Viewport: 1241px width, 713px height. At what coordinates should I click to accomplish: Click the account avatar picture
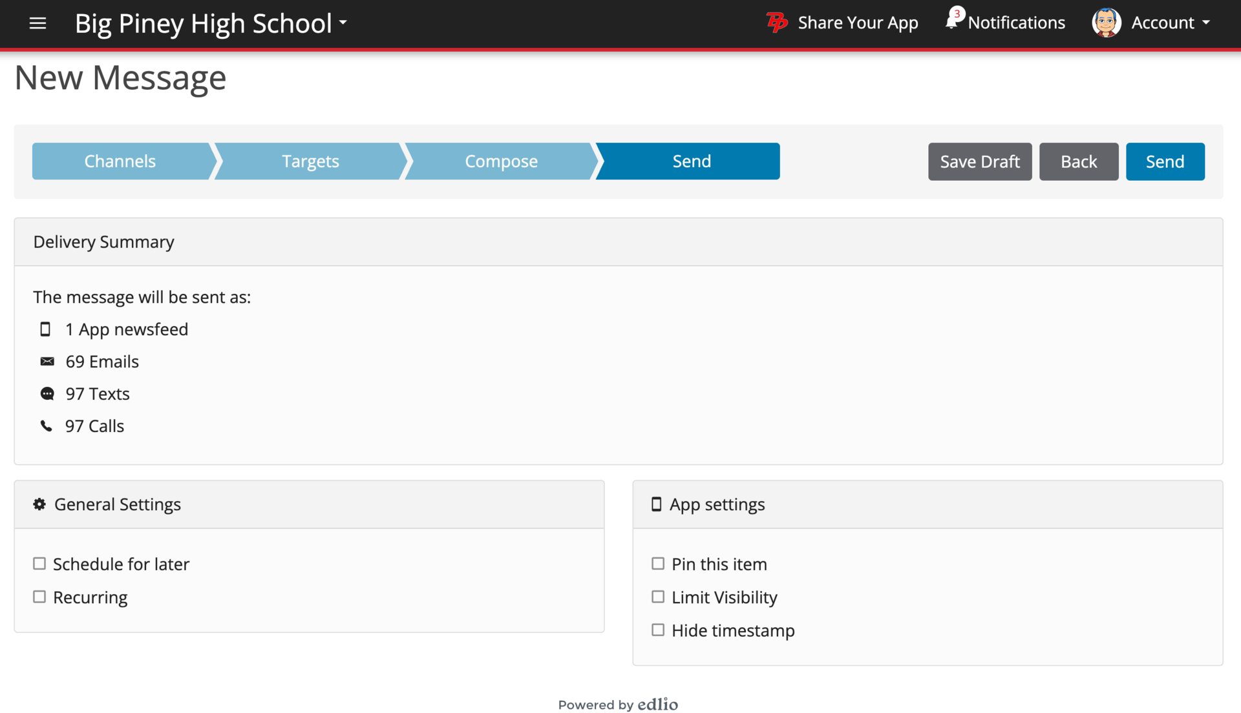(1106, 23)
